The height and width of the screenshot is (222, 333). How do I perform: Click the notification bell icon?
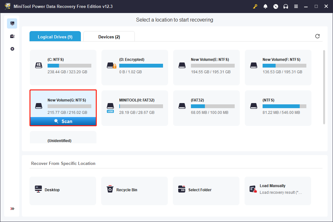(265, 6)
